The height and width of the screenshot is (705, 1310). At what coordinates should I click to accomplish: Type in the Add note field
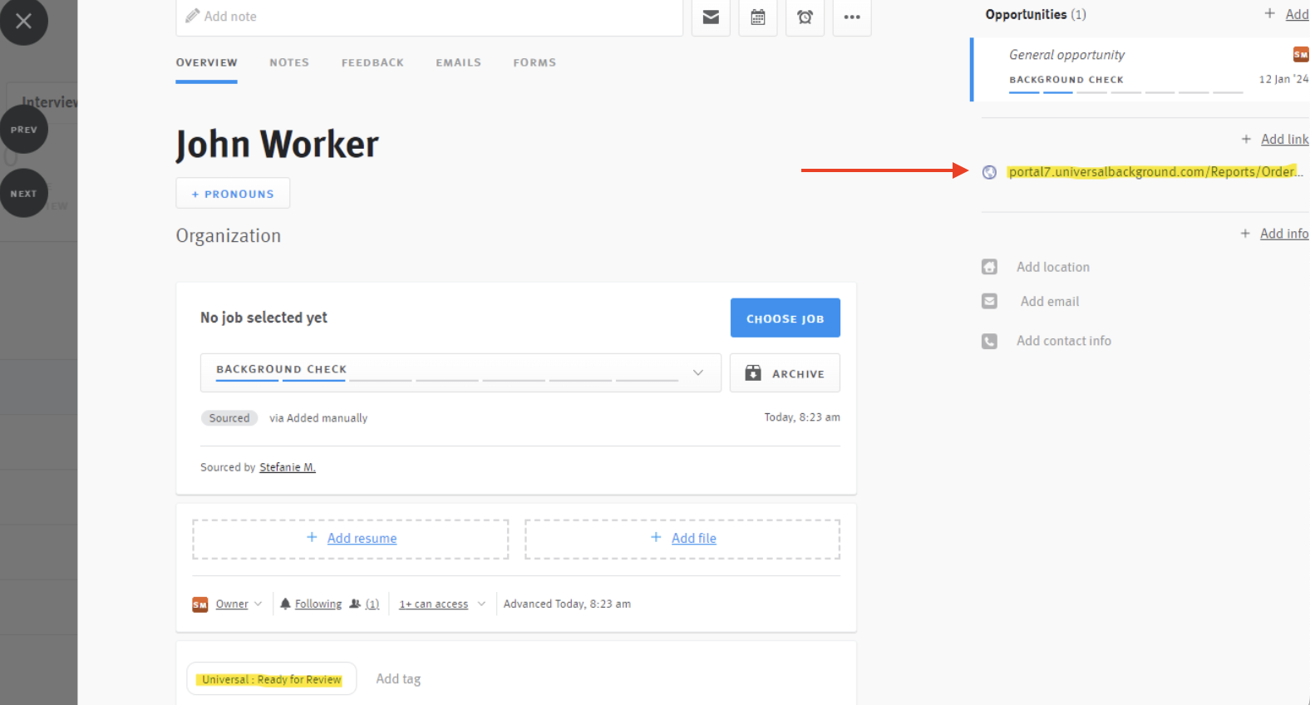coord(429,17)
